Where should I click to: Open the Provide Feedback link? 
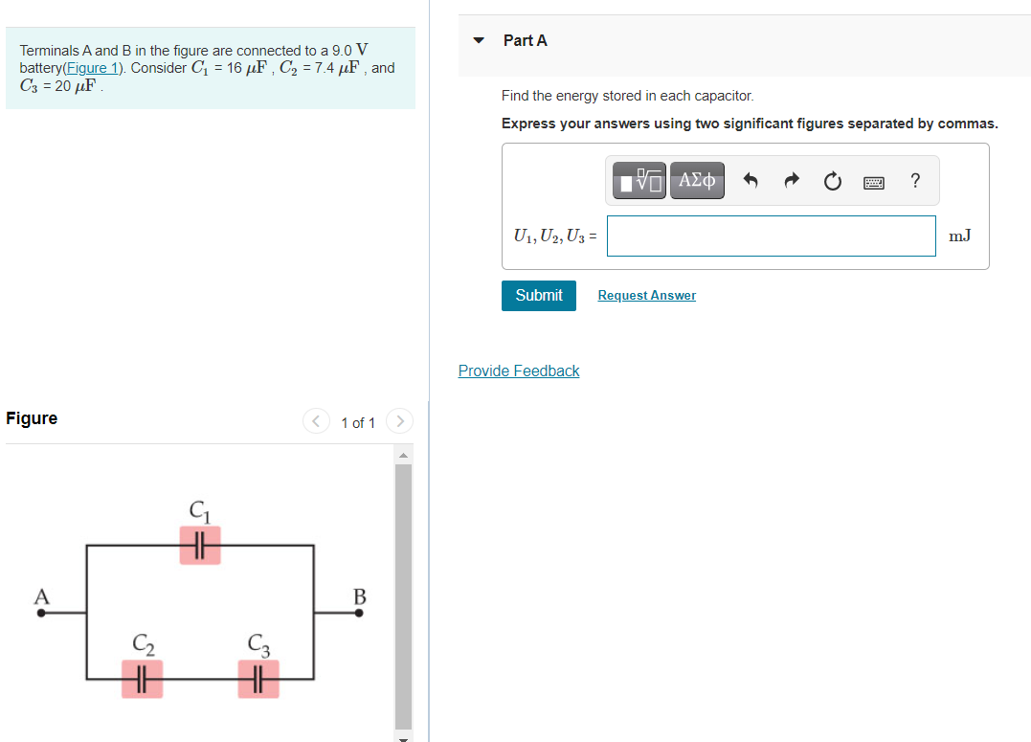[x=518, y=371]
